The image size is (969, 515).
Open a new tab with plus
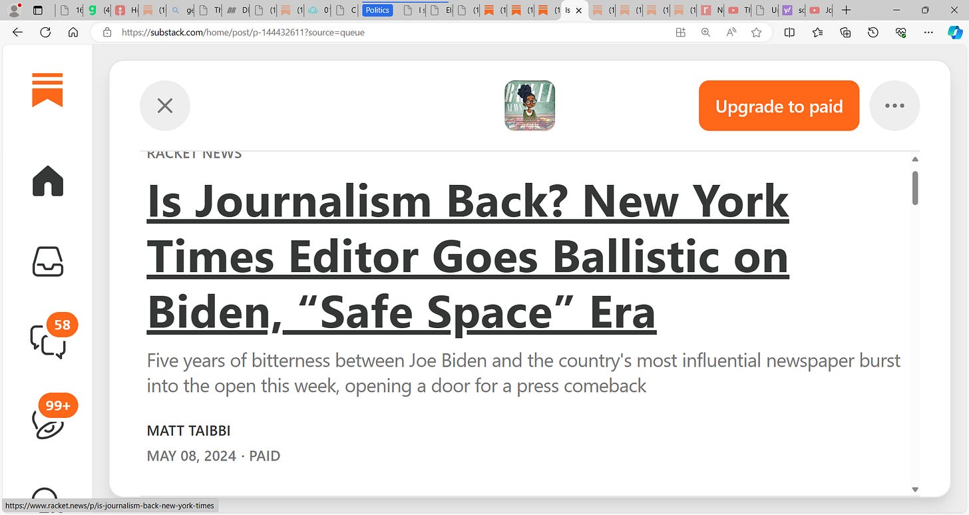[x=846, y=10]
